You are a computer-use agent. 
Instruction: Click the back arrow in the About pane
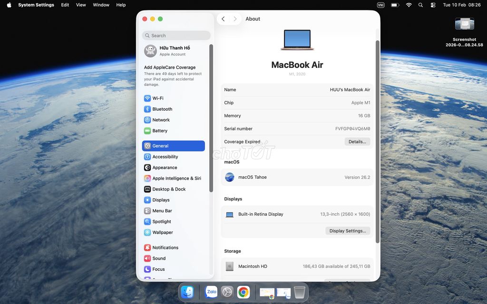223,19
